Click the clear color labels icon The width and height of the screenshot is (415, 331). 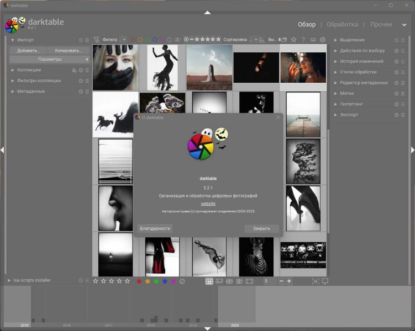182,281
